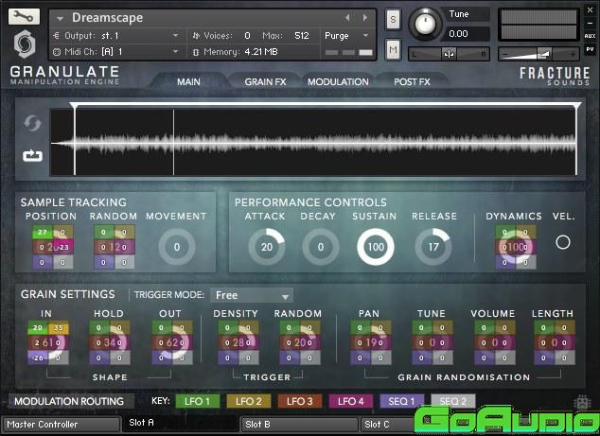Screen dimensions: 600x436
Task: Click the DYNAMICS modulation knob
Action: [x=516, y=247]
